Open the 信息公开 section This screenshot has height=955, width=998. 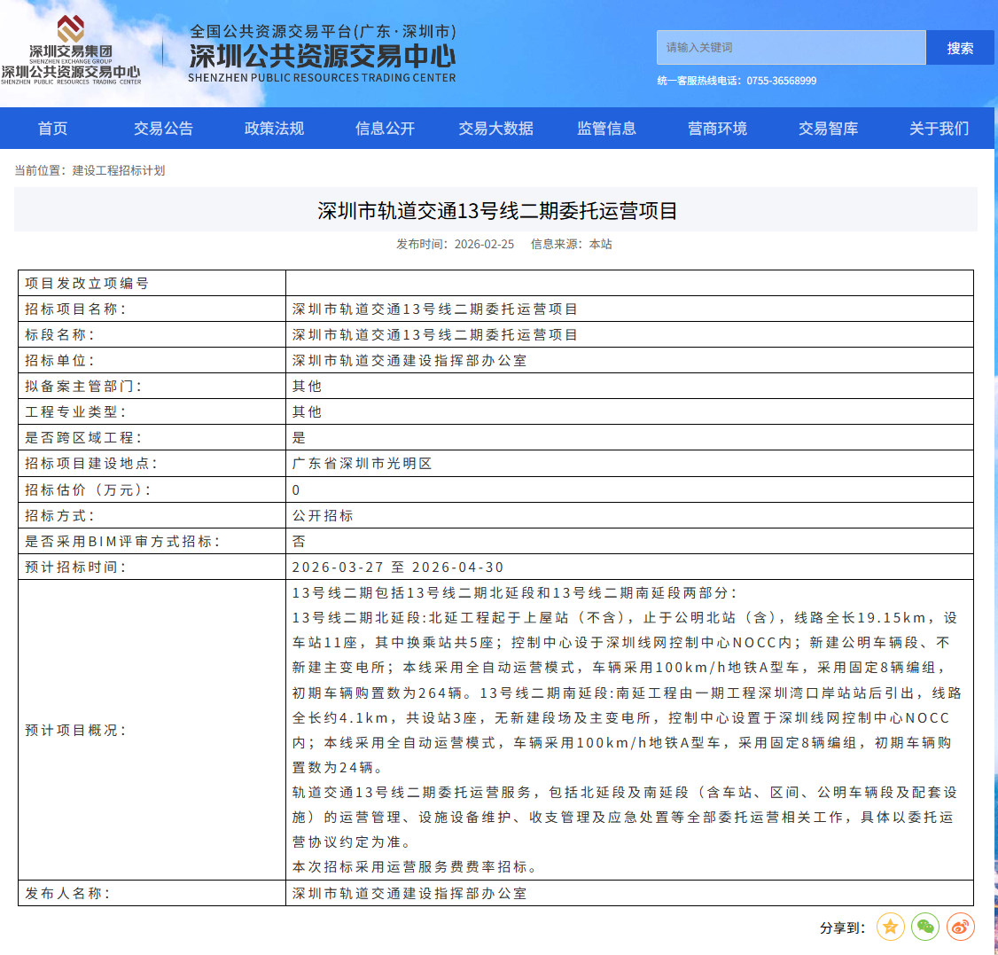tap(383, 128)
